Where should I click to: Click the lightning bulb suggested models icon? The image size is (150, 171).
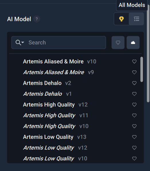tap(122, 19)
